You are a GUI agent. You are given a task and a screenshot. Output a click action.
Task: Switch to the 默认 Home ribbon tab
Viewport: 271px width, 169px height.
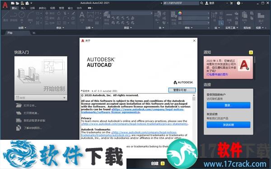14,8
